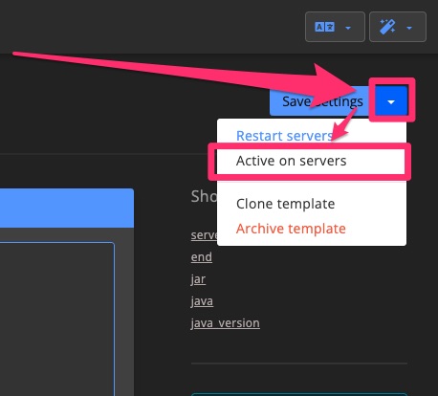Open the jar variable link

pyautogui.click(x=198, y=279)
